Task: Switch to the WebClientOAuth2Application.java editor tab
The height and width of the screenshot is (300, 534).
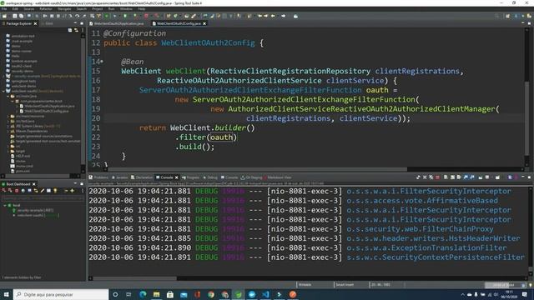Action: [117, 24]
